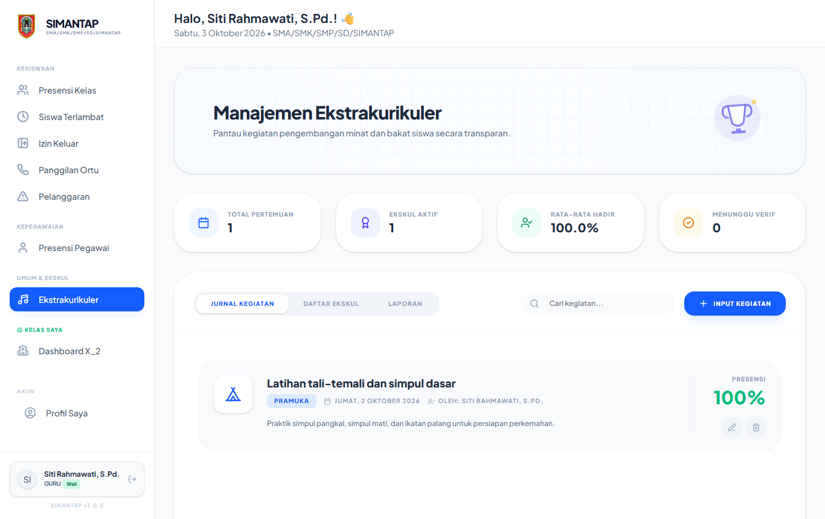Click the Pelanggaran warning triangle icon
The height and width of the screenshot is (519, 825).
23,197
